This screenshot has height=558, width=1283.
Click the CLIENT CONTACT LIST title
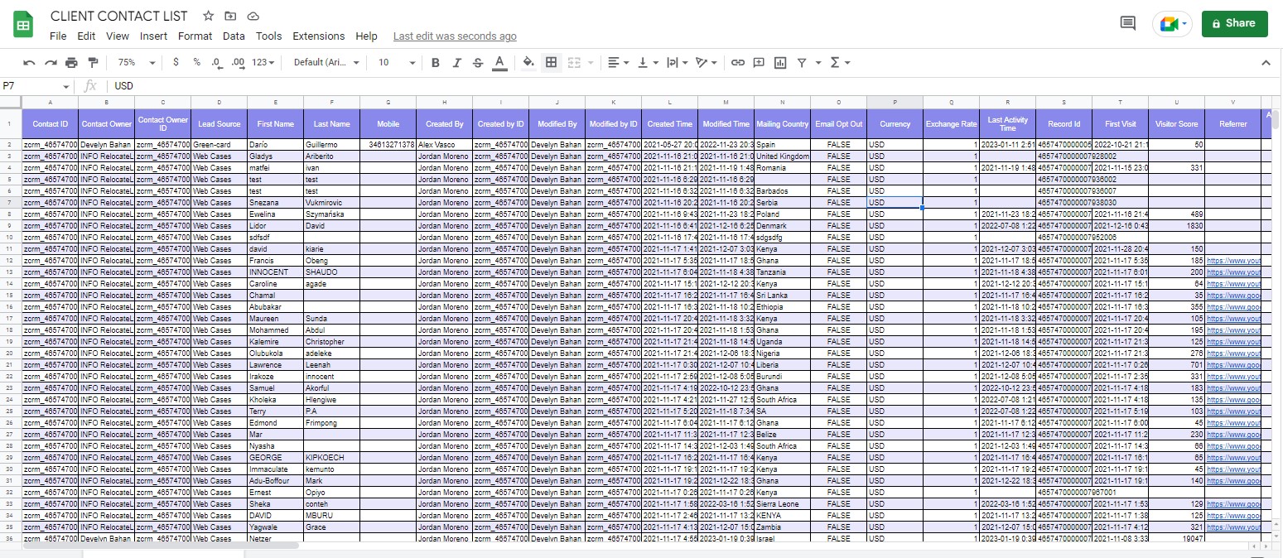point(119,16)
